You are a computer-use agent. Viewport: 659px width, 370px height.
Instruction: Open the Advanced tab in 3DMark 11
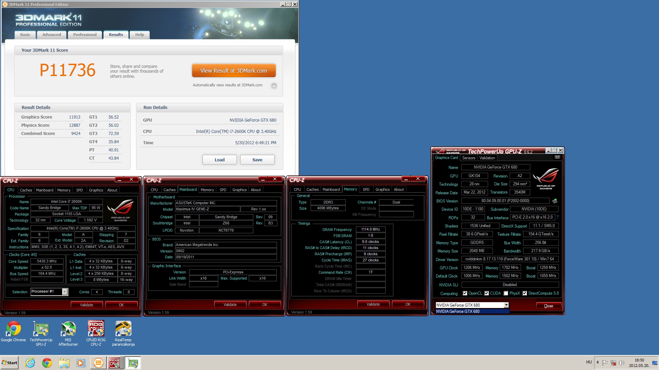click(x=51, y=35)
